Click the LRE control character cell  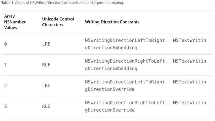point(46,44)
